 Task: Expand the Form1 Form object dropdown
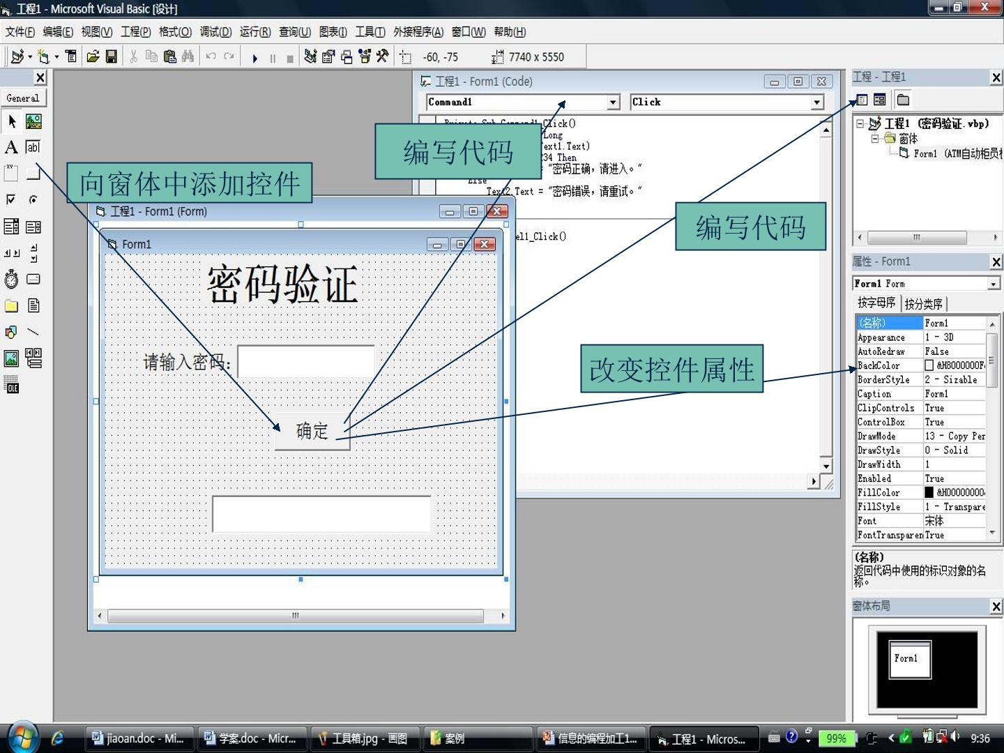(x=993, y=284)
